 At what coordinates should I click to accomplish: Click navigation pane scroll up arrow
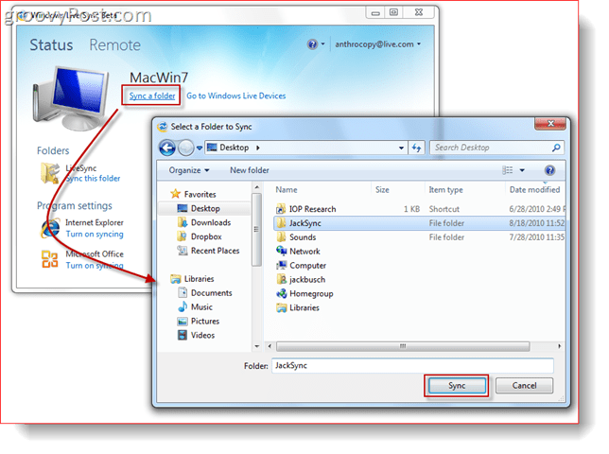point(256,187)
